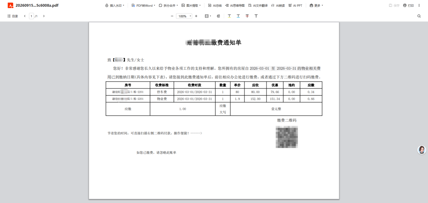Viewport: 428px width, 203px height.
Task: Click the file name 20260915...5c6008a.pdf
Action: pos(37,6)
